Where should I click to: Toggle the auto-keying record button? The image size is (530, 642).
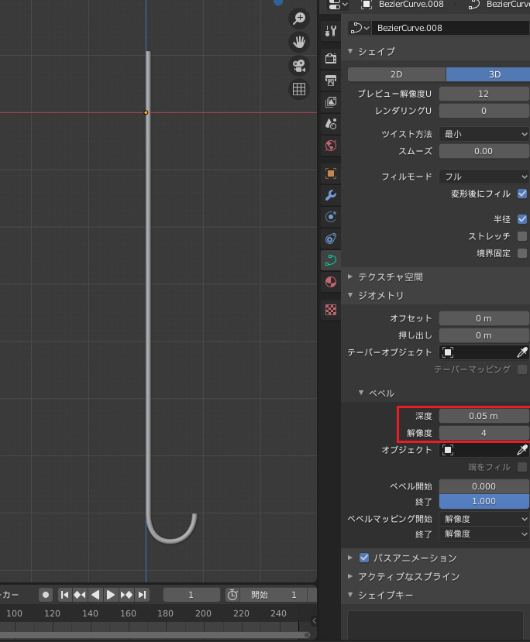pyautogui.click(x=46, y=595)
